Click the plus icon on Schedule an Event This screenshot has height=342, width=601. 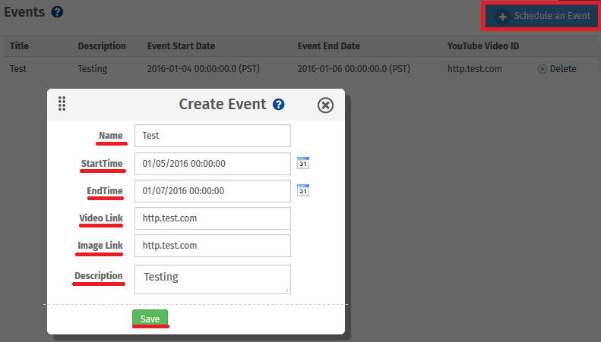(x=502, y=16)
